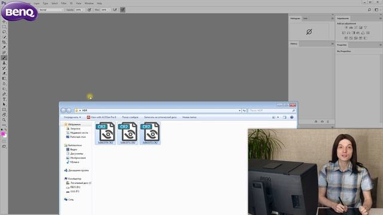Toggle airbrush build-up effects
This screenshot has width=383, height=215.
(115, 10)
